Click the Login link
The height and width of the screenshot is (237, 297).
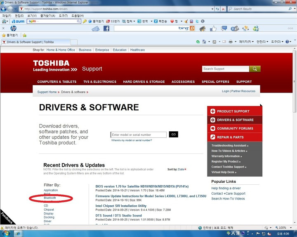click(225, 91)
